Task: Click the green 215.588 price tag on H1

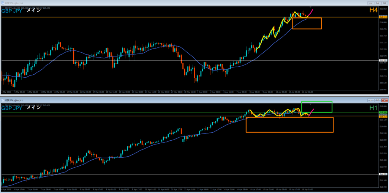Action: pyautogui.click(x=383, y=113)
